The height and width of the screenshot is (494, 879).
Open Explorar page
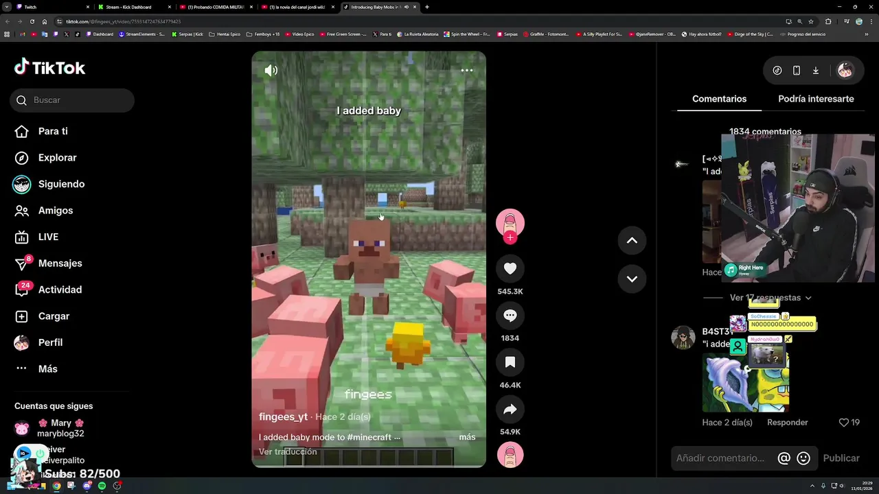[x=45, y=158]
